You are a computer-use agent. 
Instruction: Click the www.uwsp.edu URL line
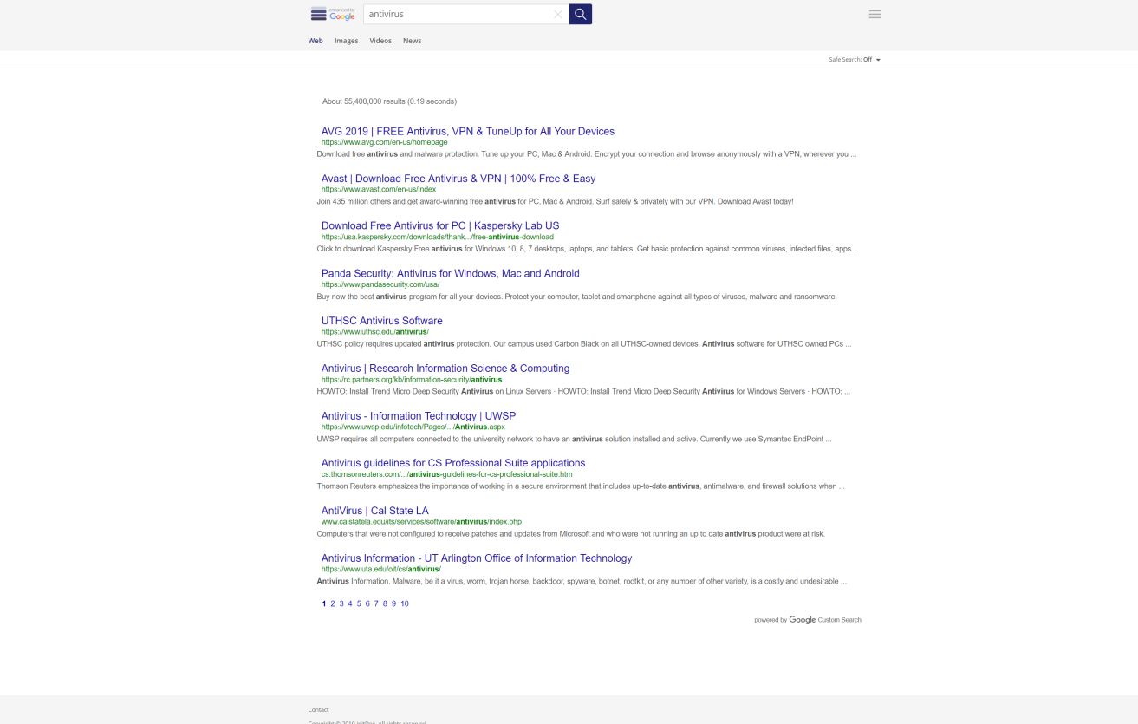413,427
